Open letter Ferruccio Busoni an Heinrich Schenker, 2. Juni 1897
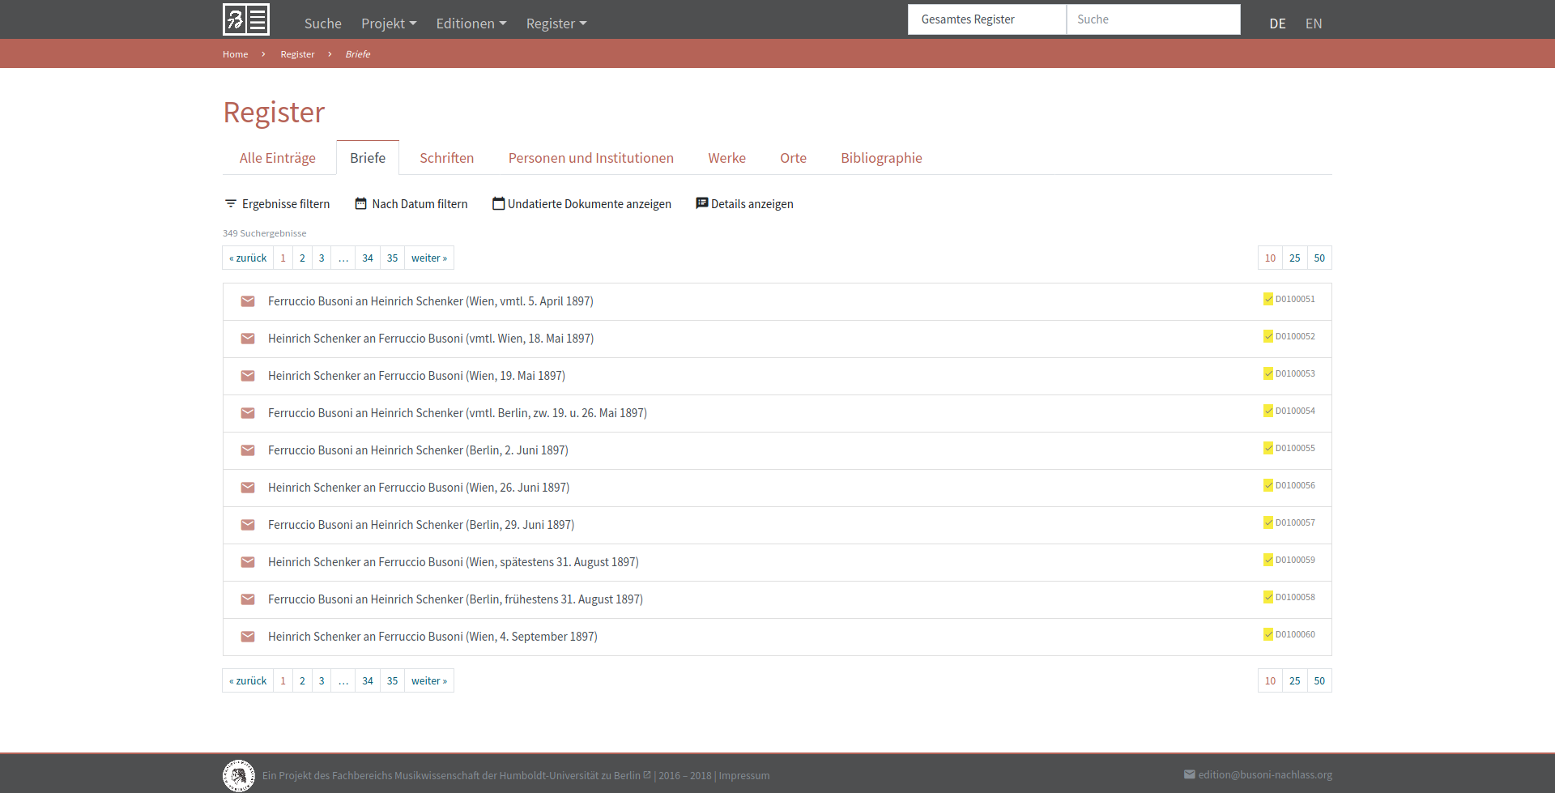The image size is (1555, 793). click(x=418, y=450)
